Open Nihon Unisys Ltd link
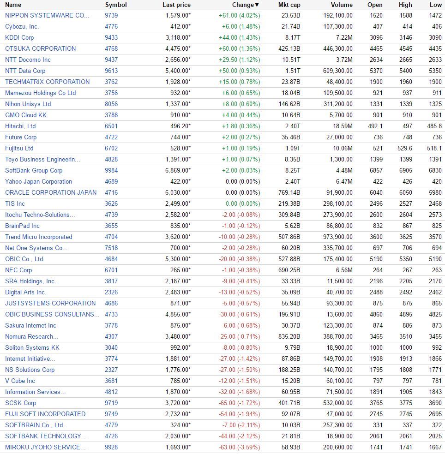This screenshot has width=445, height=454. pyautogui.click(x=28, y=104)
